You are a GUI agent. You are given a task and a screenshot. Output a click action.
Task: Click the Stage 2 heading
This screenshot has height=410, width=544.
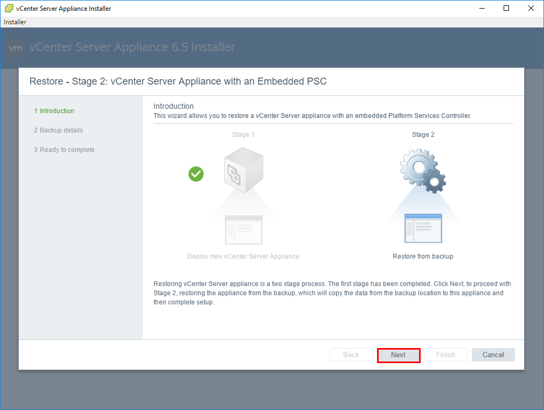(423, 134)
